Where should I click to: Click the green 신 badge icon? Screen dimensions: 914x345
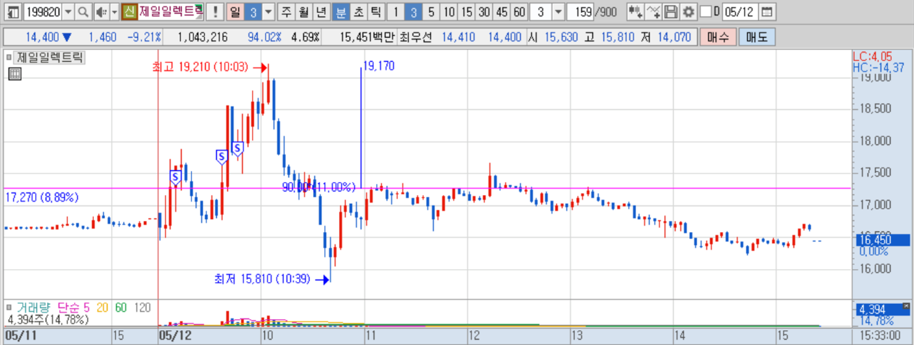[129, 12]
